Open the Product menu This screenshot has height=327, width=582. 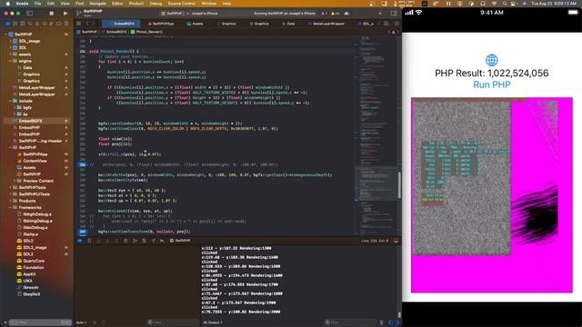tap(136, 4)
